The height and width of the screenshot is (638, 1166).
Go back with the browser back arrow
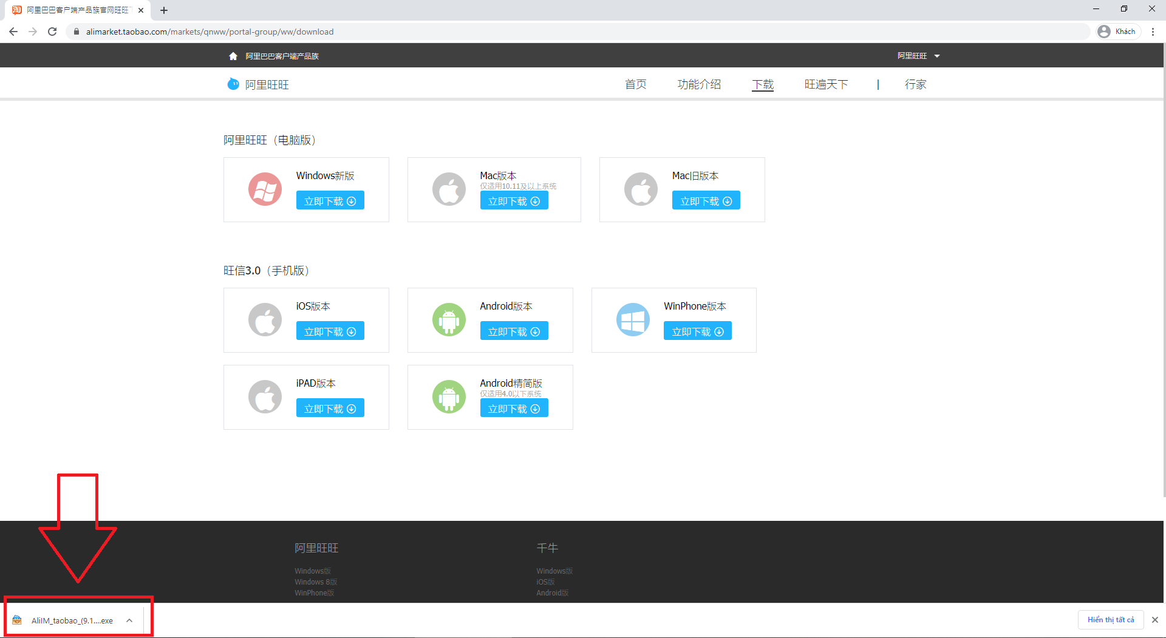pyautogui.click(x=13, y=32)
